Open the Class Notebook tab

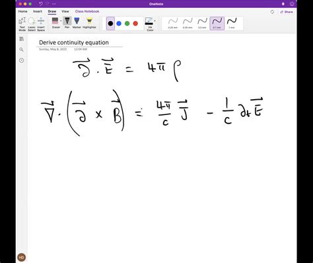pyautogui.click(x=87, y=11)
